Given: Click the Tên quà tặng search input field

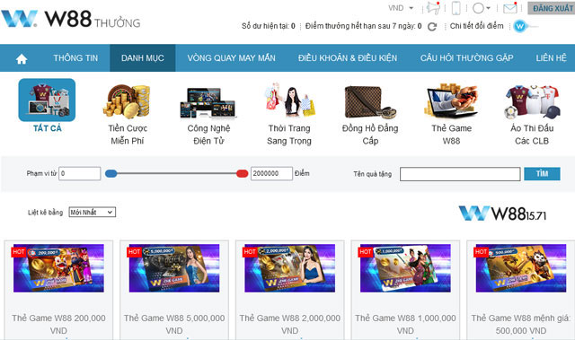Looking at the screenshot, I should 460,174.
